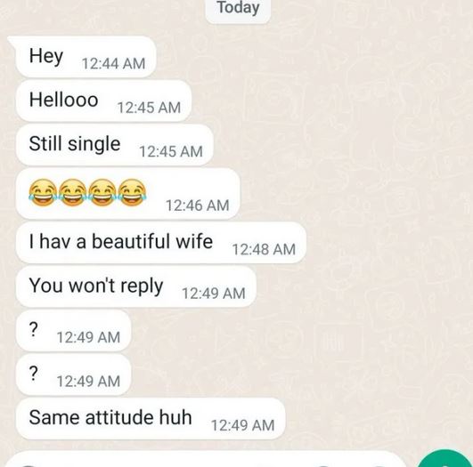473x467 pixels.
Task: Click the last laughing-crying emoji
Action: coord(132,193)
